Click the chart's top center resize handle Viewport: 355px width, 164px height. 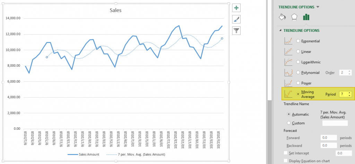point(116,3)
